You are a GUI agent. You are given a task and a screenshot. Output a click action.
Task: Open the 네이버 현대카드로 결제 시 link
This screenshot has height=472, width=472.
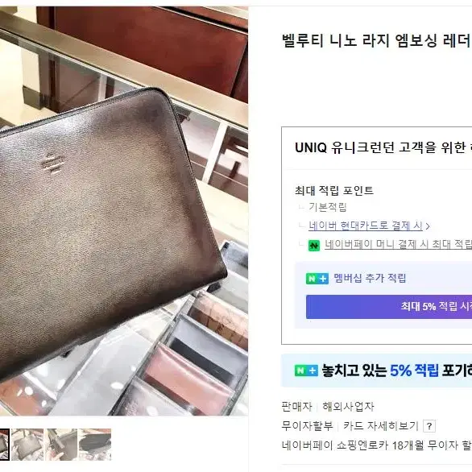pyautogui.click(x=366, y=226)
